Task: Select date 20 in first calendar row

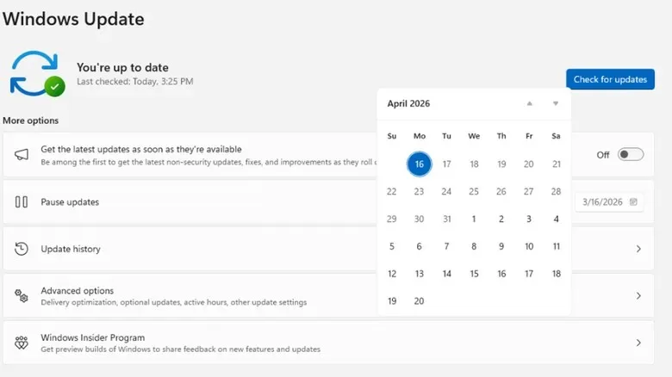Action: click(529, 164)
